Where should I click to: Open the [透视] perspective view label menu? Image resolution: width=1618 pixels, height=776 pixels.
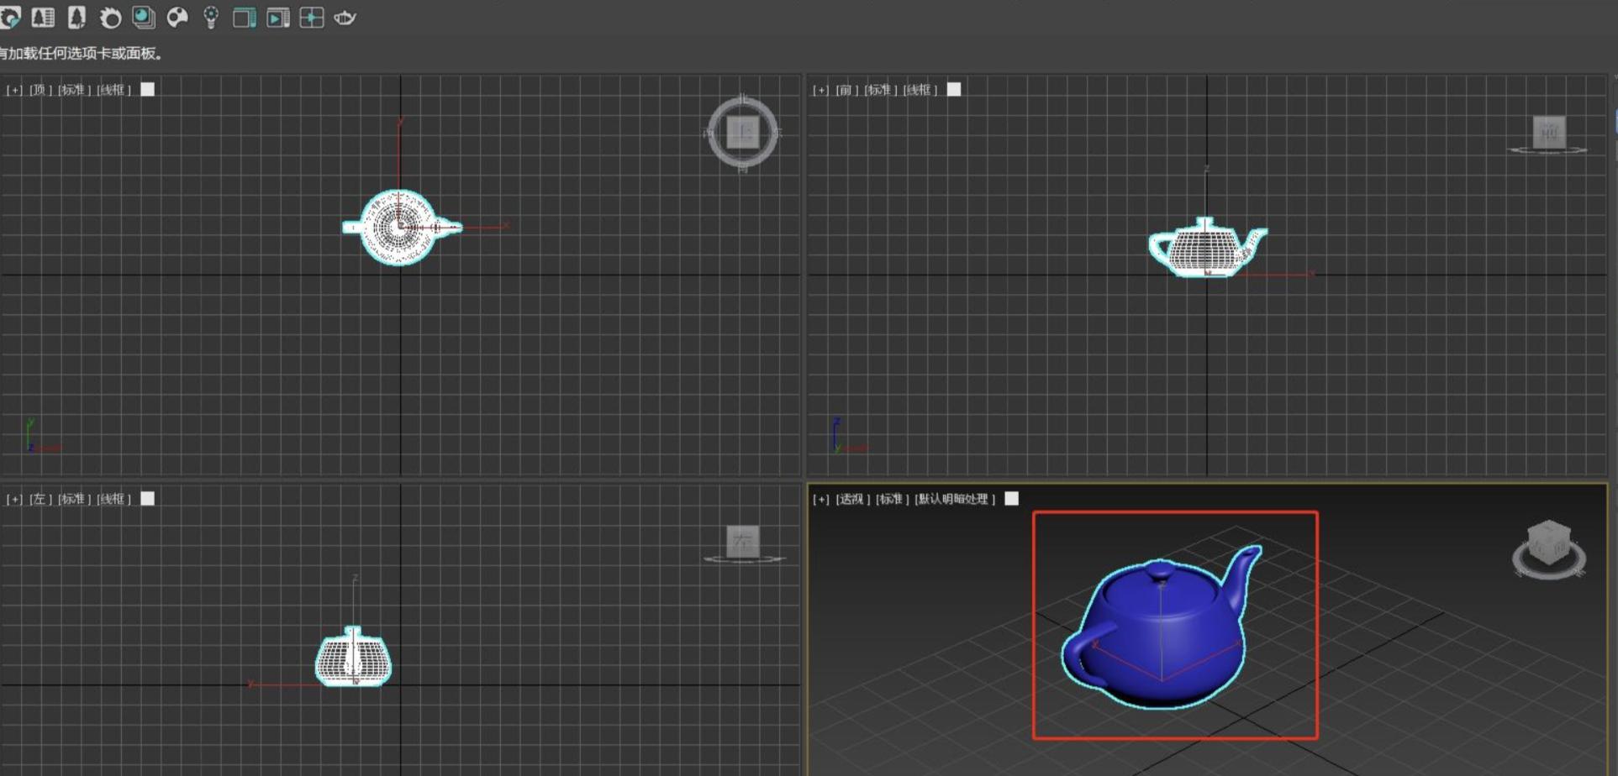851,499
